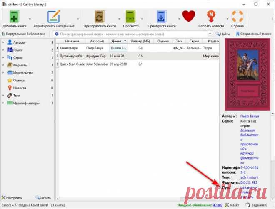The height and width of the screenshot is (209, 275).
Task: Sort by the Оценка column header
Action: pyautogui.click(x=163, y=41)
